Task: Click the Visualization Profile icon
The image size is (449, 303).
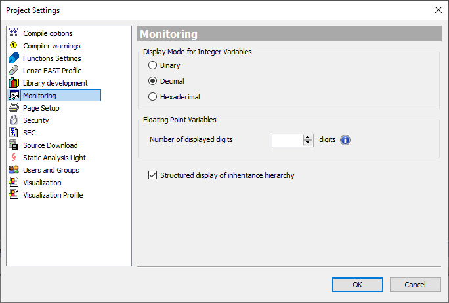Action: (14, 194)
